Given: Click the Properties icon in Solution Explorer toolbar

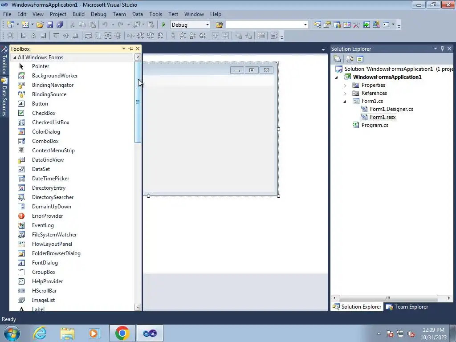Looking at the screenshot, I should tap(337, 59).
